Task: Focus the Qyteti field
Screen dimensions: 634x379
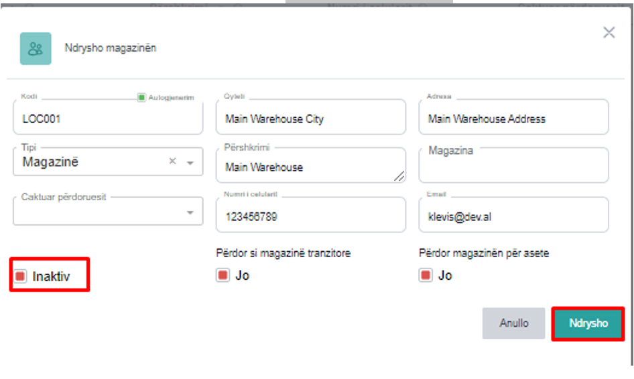Action: (x=310, y=119)
